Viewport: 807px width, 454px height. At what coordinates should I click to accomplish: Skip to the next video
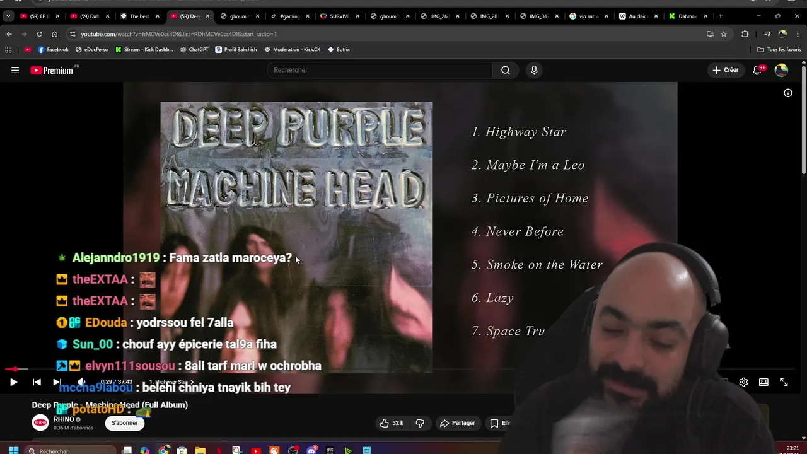[x=57, y=381]
